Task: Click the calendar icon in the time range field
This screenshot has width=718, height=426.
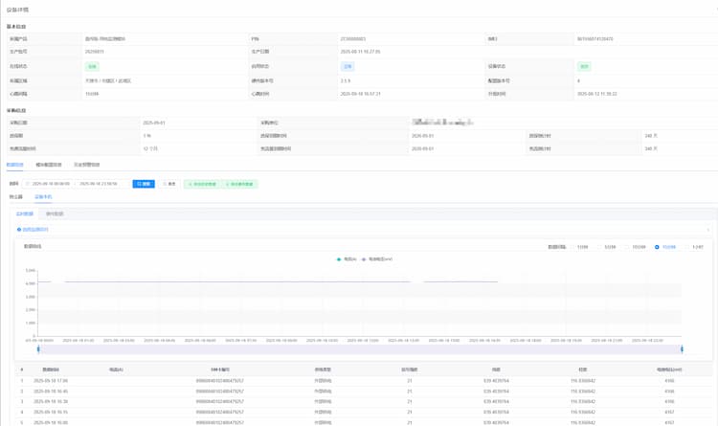Action: pos(28,184)
